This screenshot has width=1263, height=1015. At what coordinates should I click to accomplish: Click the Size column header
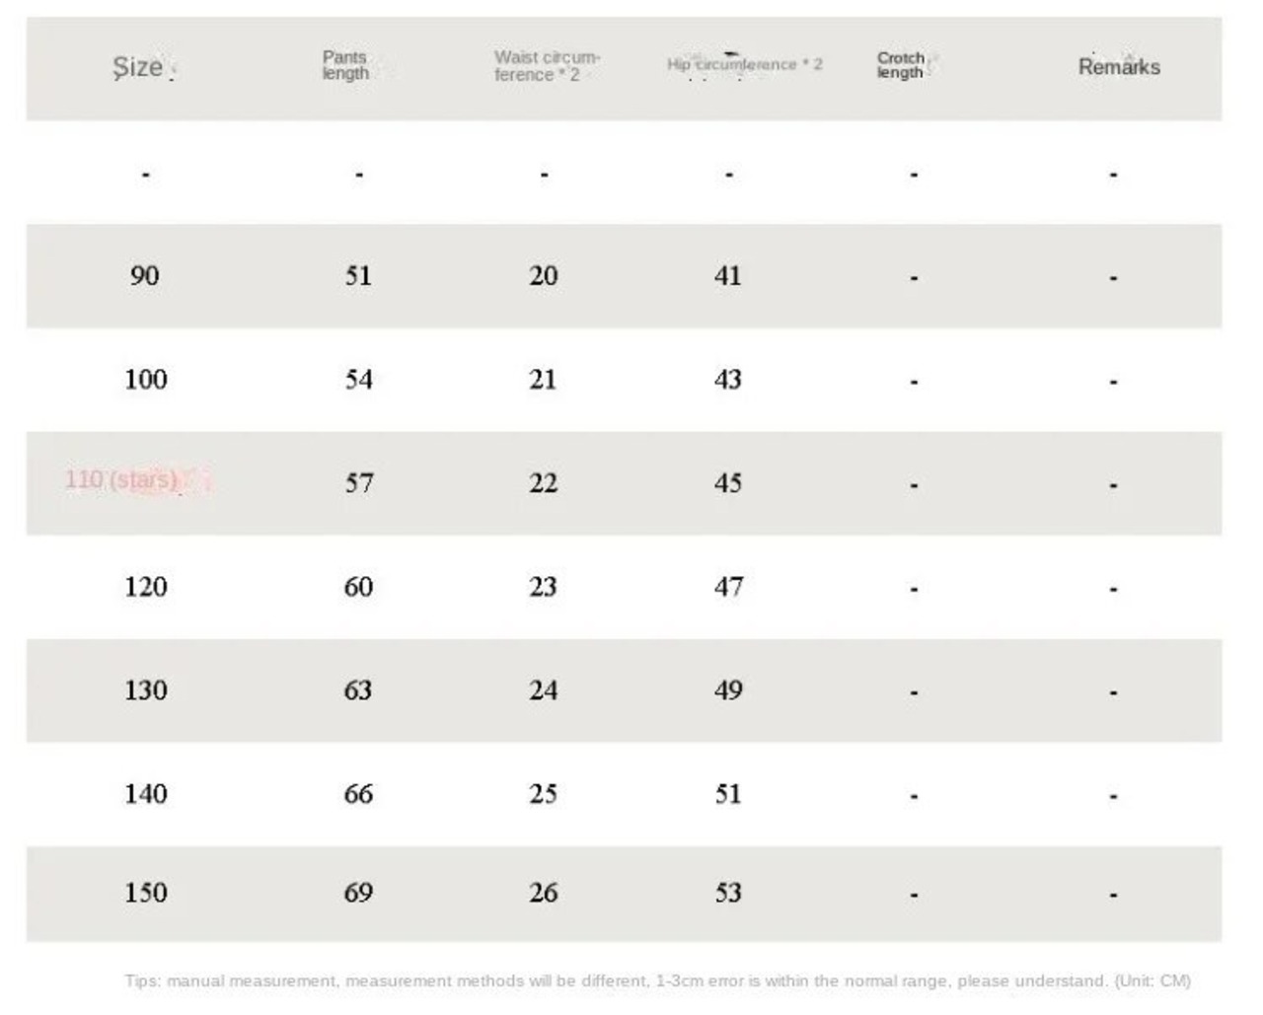click(x=138, y=67)
